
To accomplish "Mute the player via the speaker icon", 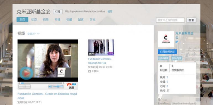I will 50,86.
